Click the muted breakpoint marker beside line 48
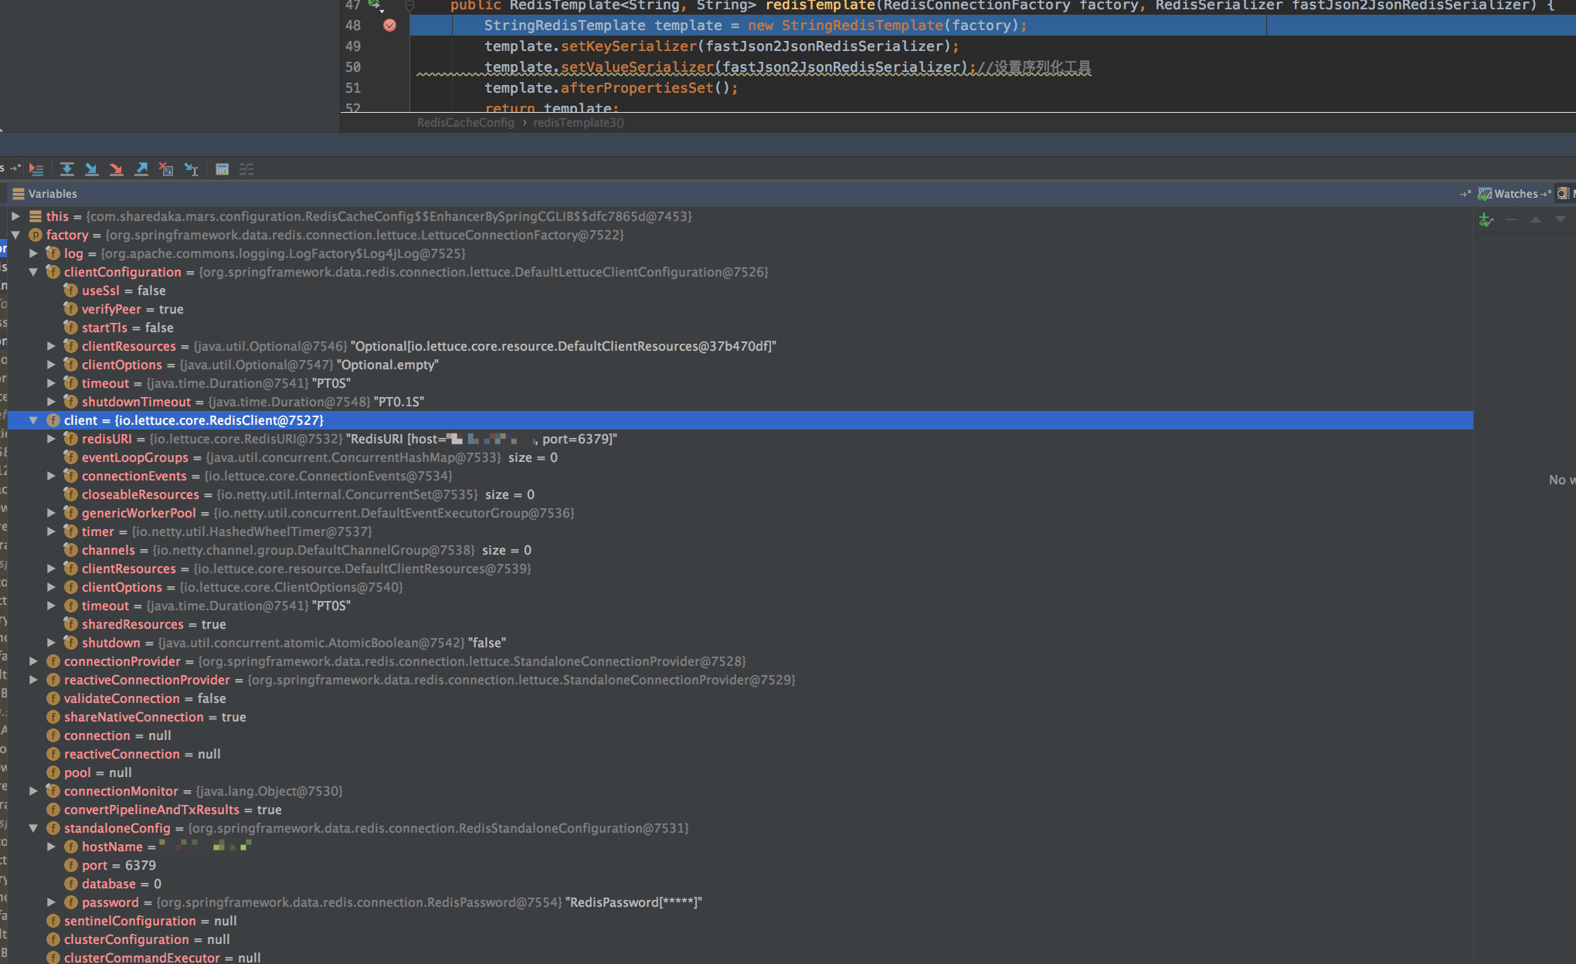Screen dimensions: 1576x964 click(x=389, y=25)
